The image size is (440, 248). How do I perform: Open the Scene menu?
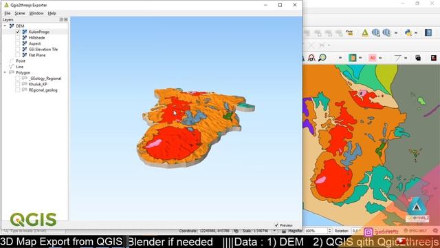20,13
